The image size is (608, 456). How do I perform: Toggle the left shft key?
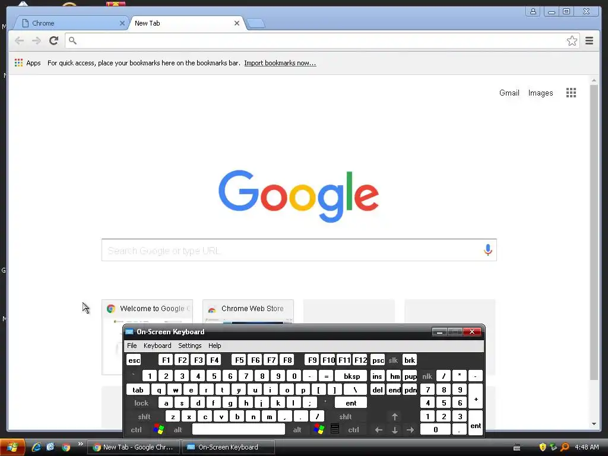pos(144,417)
